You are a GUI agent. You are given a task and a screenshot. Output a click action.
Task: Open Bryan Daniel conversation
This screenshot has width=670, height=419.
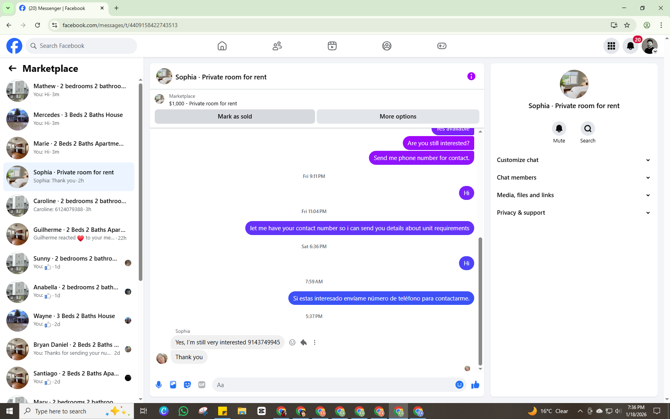69,349
